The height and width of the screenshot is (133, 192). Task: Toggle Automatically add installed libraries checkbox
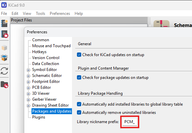(79, 104)
